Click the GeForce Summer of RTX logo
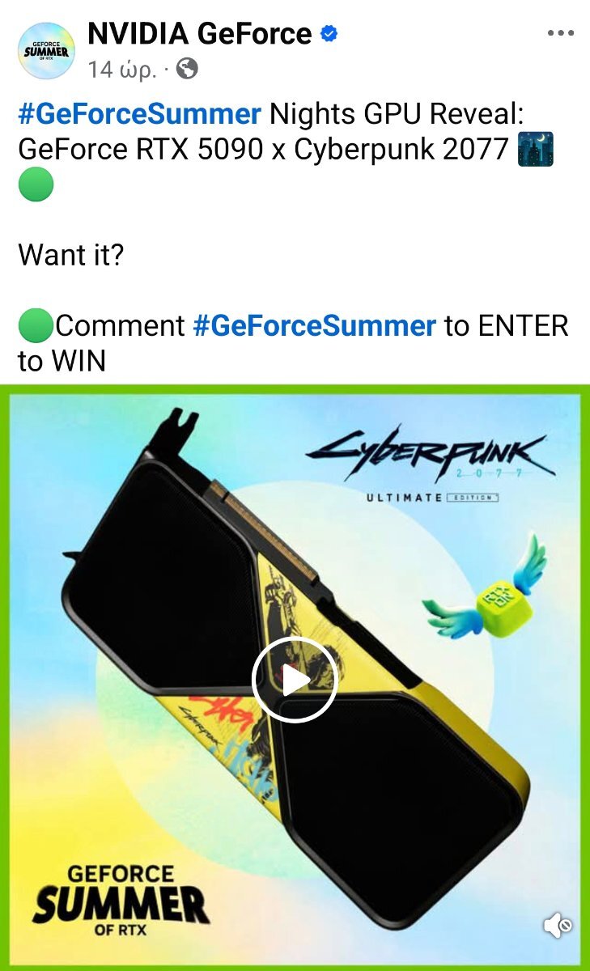Viewport: 590px width, 971px height. (121, 900)
